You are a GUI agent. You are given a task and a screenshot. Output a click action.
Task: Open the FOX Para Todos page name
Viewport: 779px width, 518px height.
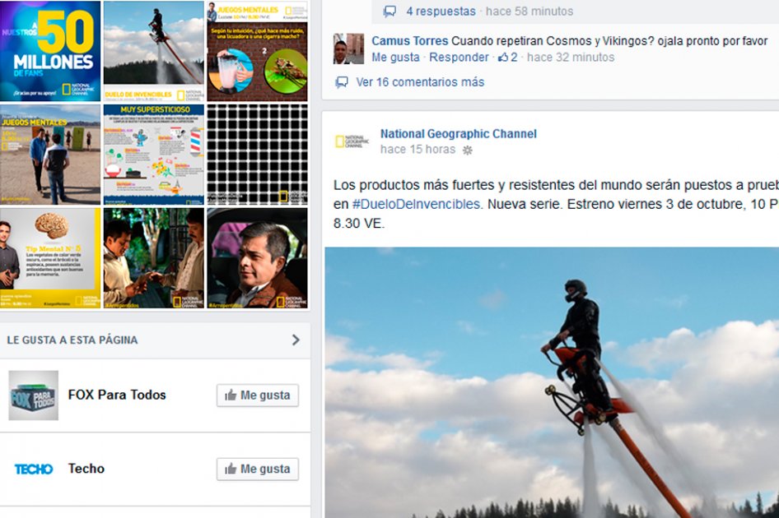(117, 395)
